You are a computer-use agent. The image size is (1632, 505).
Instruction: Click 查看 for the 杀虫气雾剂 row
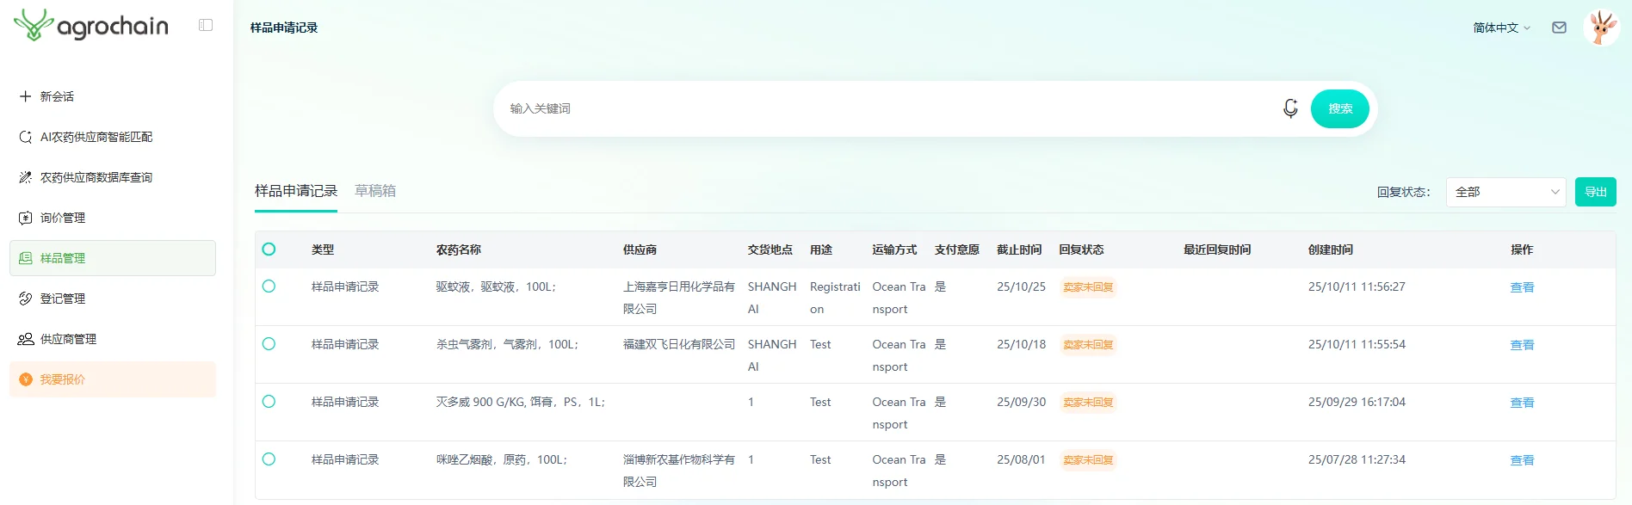[1522, 345]
